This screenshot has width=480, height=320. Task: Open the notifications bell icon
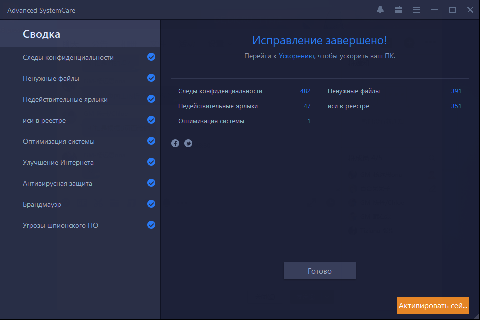tap(380, 10)
